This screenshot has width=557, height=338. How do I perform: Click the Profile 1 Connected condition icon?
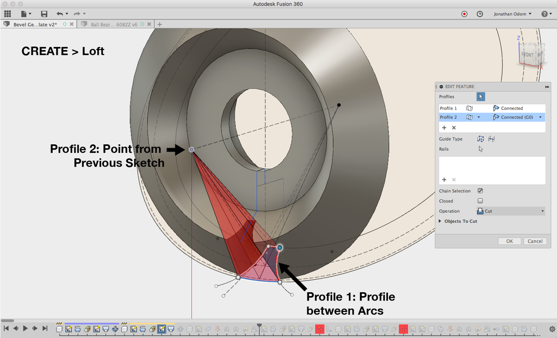click(x=496, y=108)
